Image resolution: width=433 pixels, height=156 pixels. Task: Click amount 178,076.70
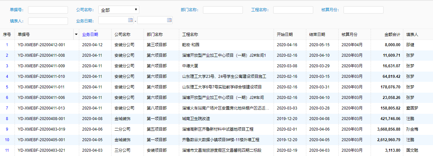click(x=390, y=87)
